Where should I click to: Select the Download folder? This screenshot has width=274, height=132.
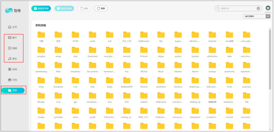click(x=93, y=52)
